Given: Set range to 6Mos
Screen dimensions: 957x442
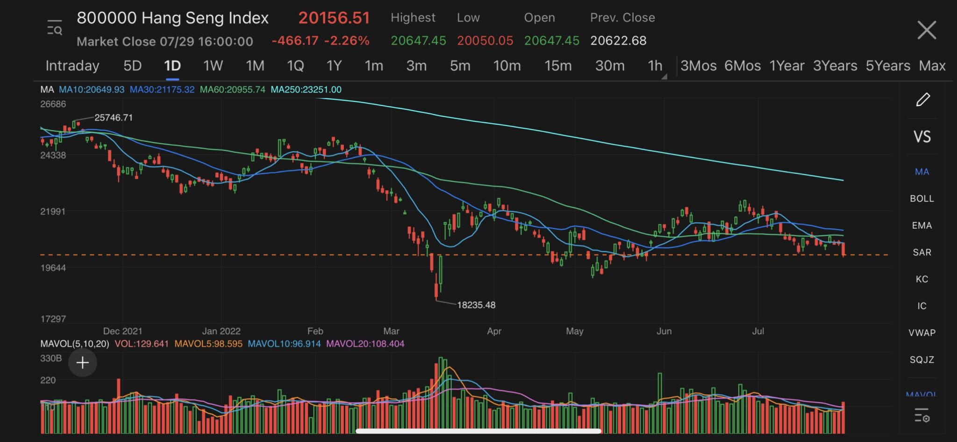Looking at the screenshot, I should 743,66.
